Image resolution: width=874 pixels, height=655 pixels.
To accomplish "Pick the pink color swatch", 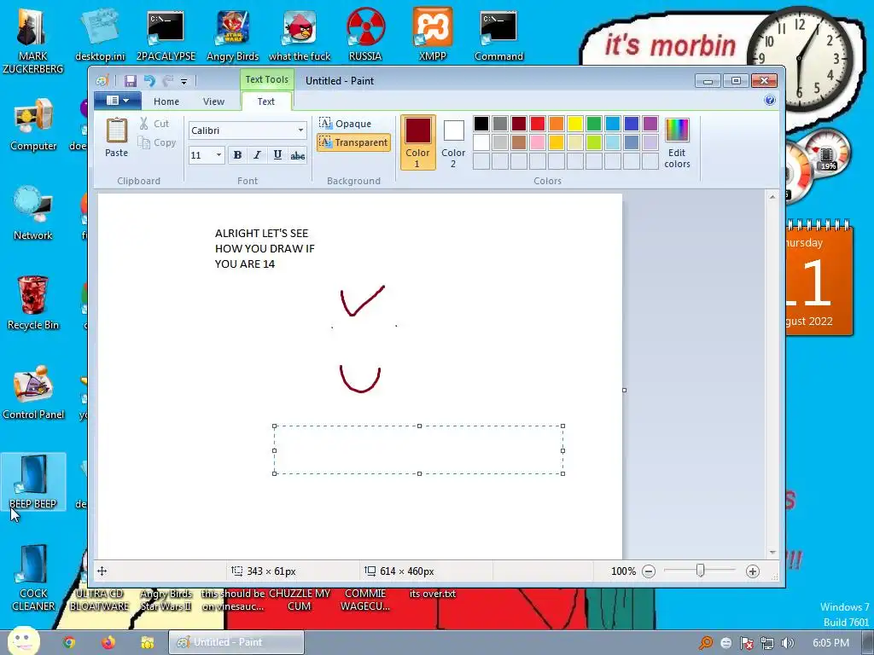I will pyautogui.click(x=538, y=142).
